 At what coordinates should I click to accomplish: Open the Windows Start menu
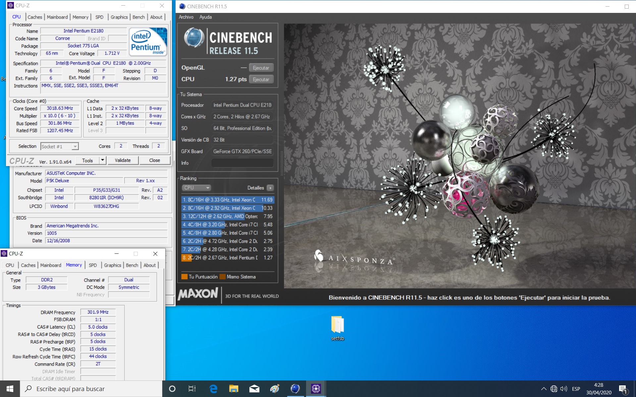[x=10, y=389]
